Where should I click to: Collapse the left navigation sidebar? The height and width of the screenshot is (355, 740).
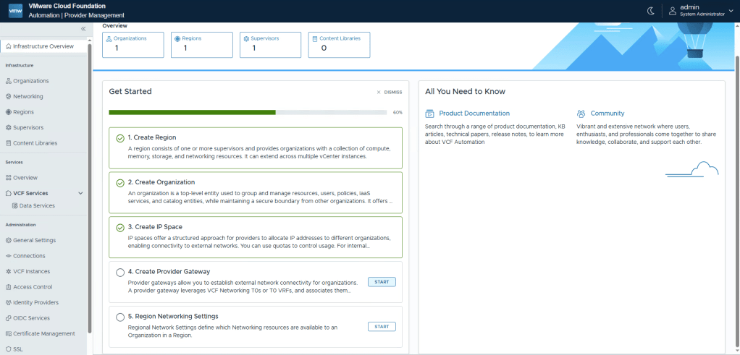point(83,28)
